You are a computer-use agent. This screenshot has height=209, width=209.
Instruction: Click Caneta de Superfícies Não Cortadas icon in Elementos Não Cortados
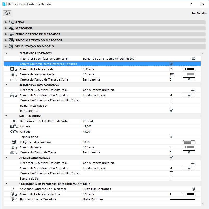click(14, 95)
